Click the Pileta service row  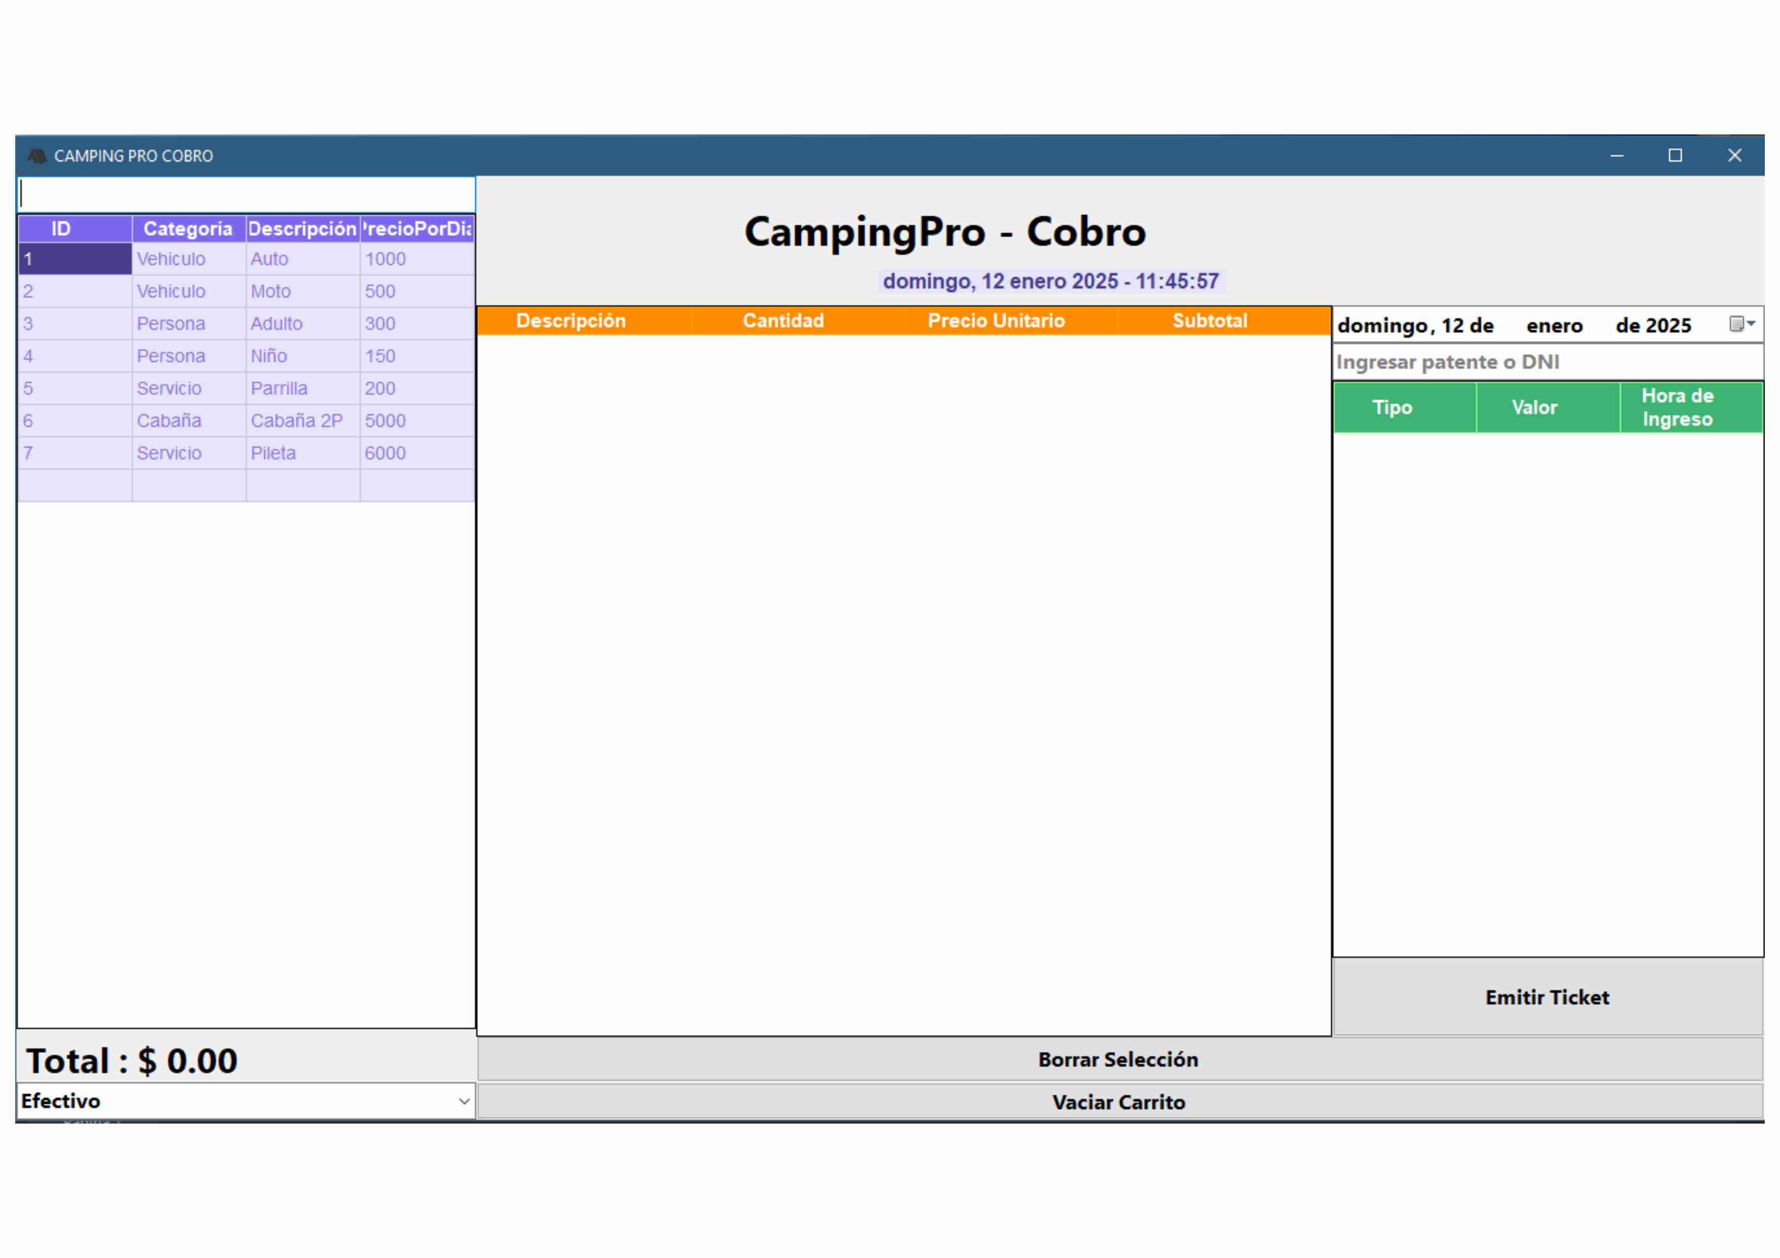coord(273,453)
